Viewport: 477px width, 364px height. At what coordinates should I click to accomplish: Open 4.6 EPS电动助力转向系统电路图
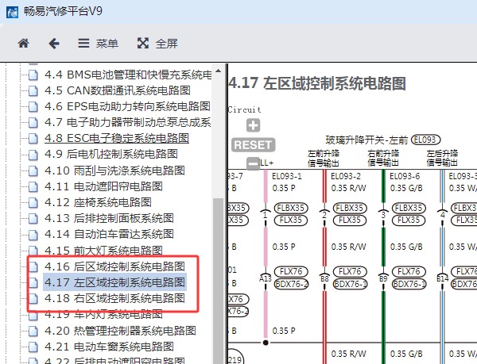click(x=127, y=106)
